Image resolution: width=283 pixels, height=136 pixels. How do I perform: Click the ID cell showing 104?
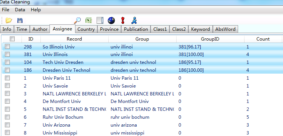[28, 62]
